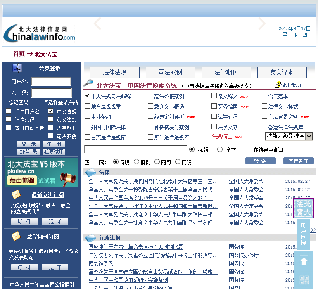
Task: Click envelope icon beside 法学期刊订阅
Action: (x=16, y=236)
